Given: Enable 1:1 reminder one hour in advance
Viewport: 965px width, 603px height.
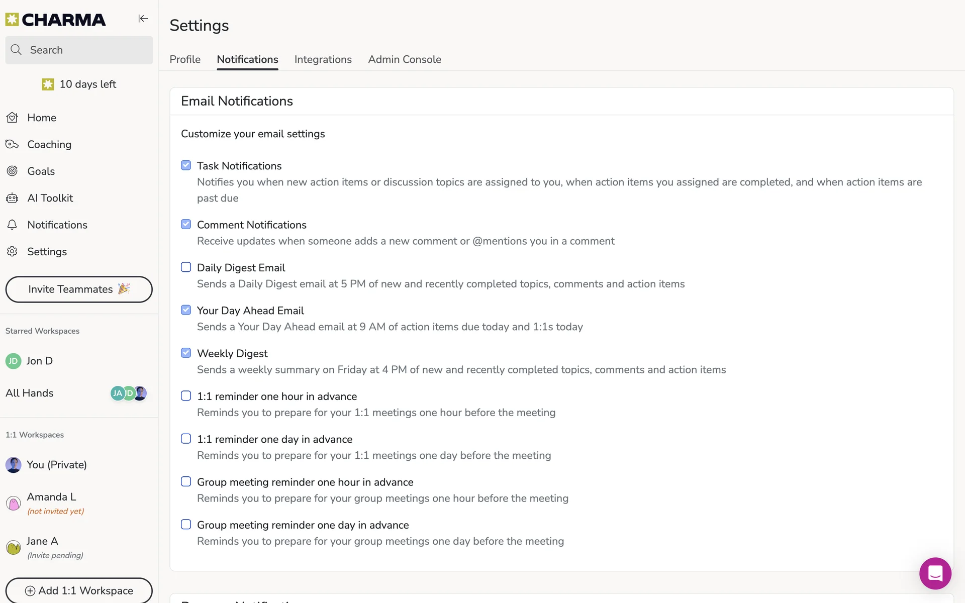Looking at the screenshot, I should [186, 396].
